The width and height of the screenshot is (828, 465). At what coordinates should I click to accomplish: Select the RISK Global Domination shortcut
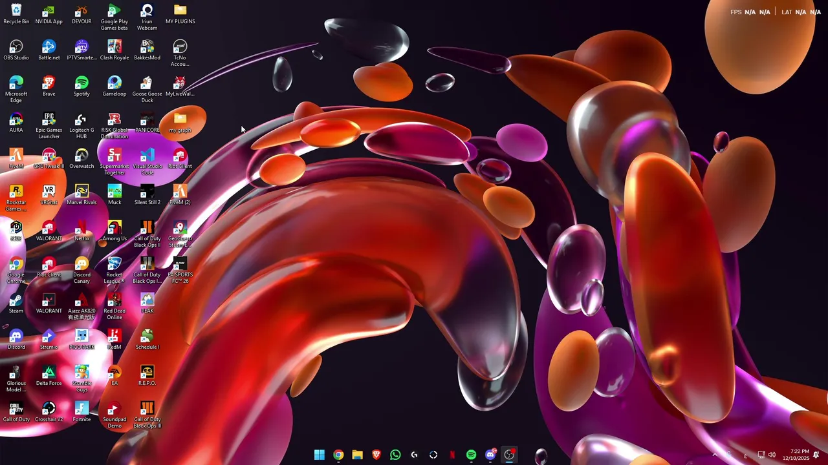click(x=114, y=126)
